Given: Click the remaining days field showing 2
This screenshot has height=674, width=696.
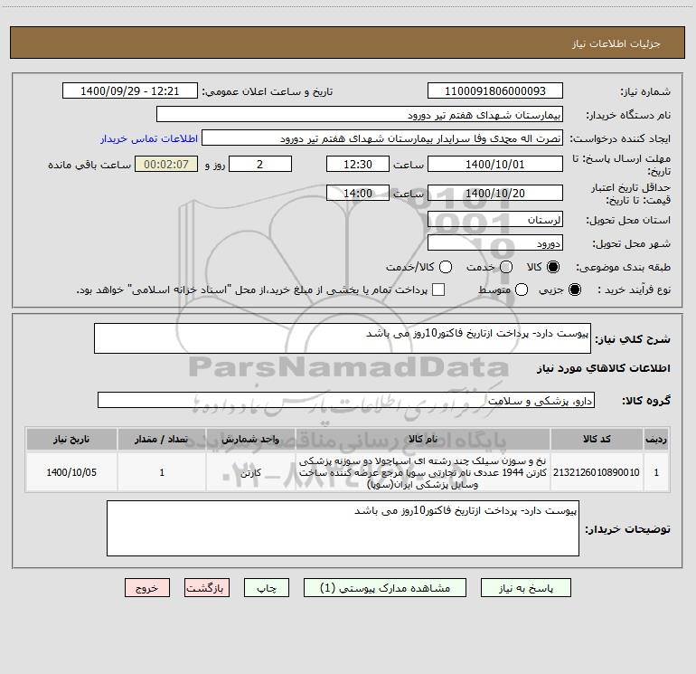Looking at the screenshot, I should pos(260,164).
